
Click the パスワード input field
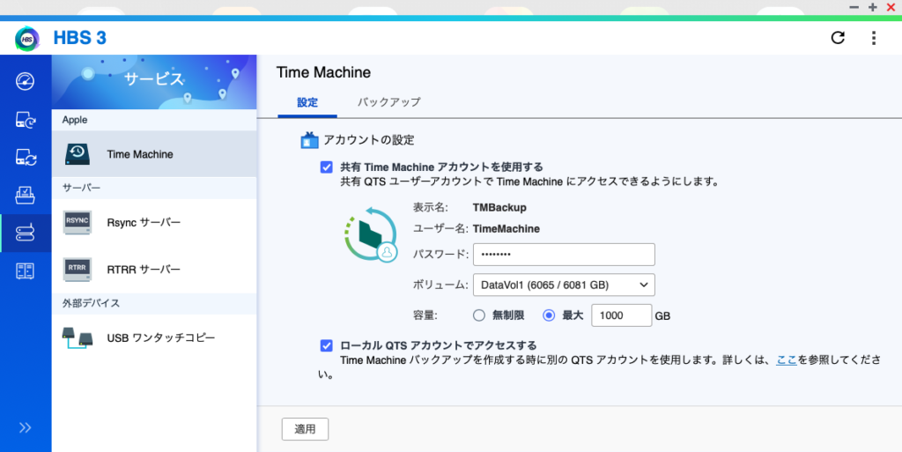point(564,255)
